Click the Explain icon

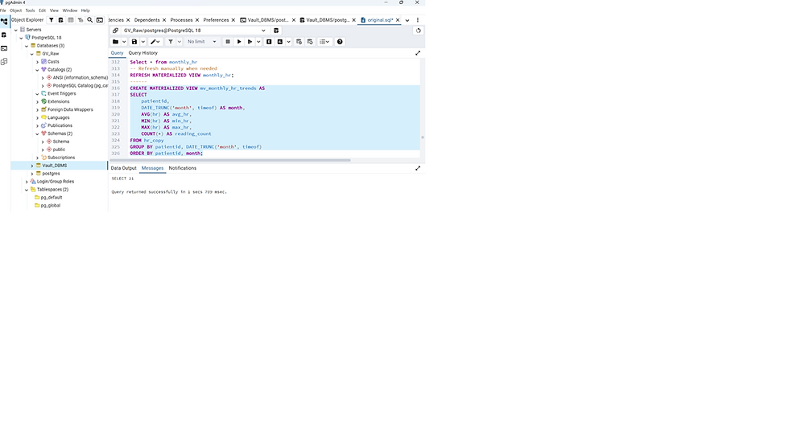click(x=269, y=42)
